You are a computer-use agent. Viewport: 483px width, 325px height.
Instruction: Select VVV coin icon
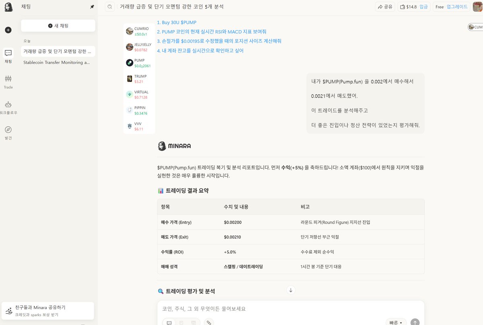(129, 126)
